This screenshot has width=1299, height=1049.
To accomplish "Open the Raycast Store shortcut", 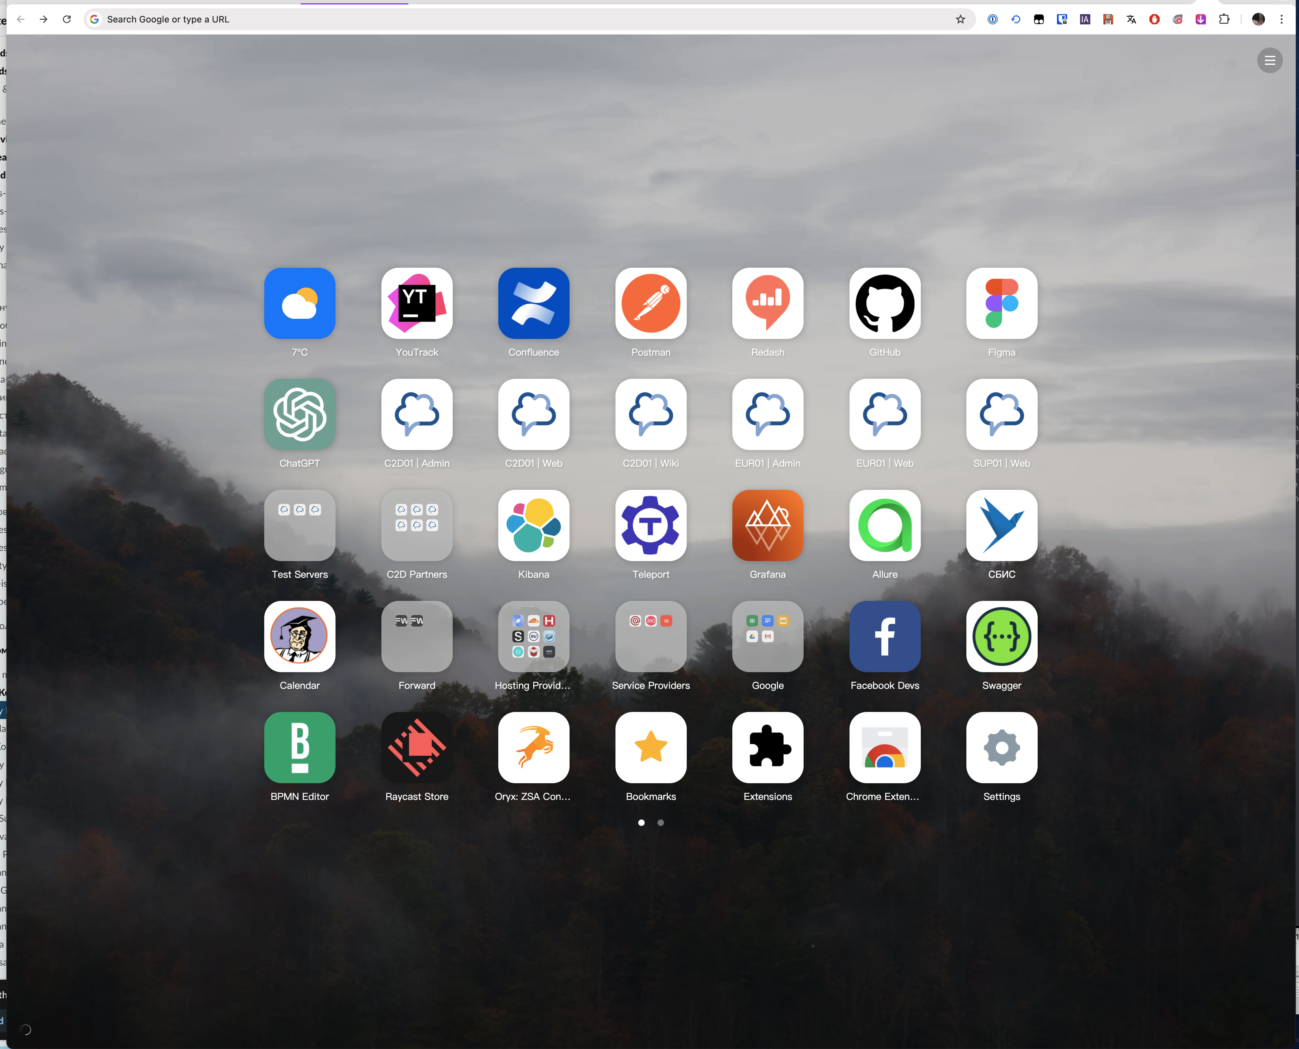I will 416,748.
